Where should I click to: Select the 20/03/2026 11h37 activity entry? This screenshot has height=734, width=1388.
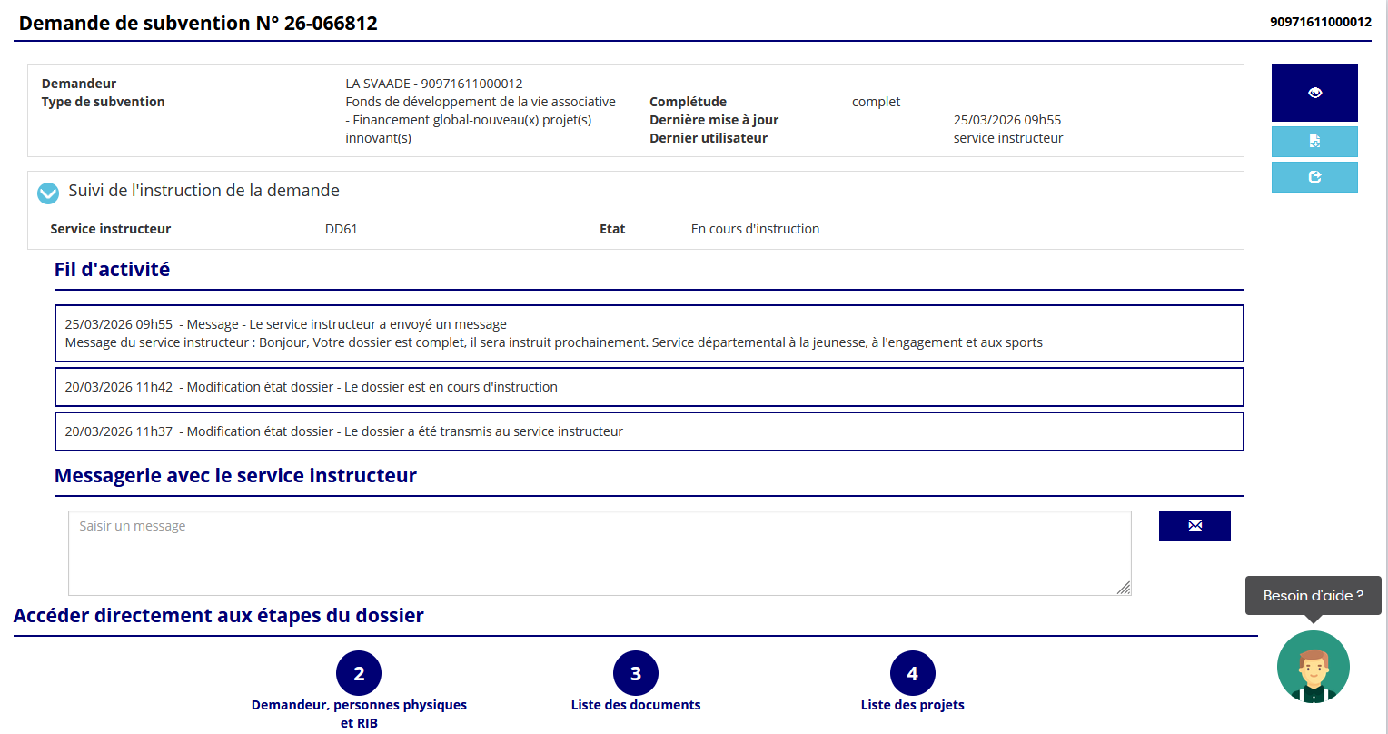649,431
